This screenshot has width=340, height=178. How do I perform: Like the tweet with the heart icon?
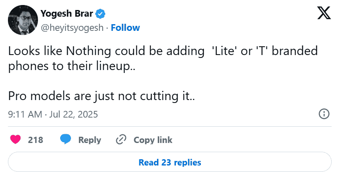(x=16, y=140)
